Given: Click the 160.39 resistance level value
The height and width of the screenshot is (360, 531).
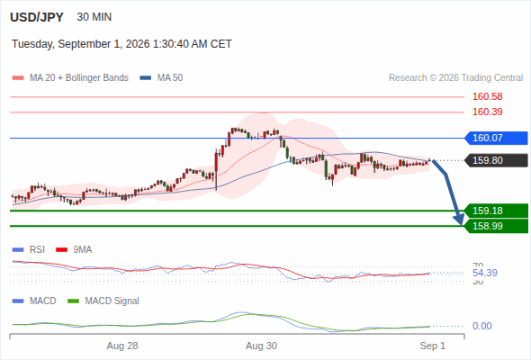Looking at the screenshot, I should point(487,112).
